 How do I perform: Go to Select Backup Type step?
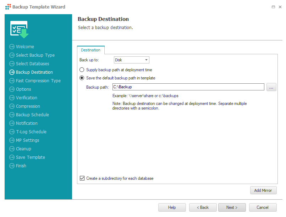(35, 55)
